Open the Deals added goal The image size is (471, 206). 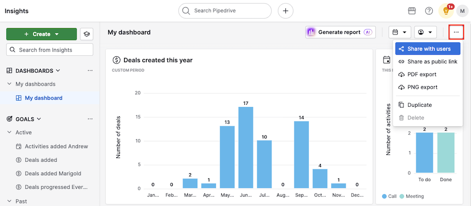point(41,160)
